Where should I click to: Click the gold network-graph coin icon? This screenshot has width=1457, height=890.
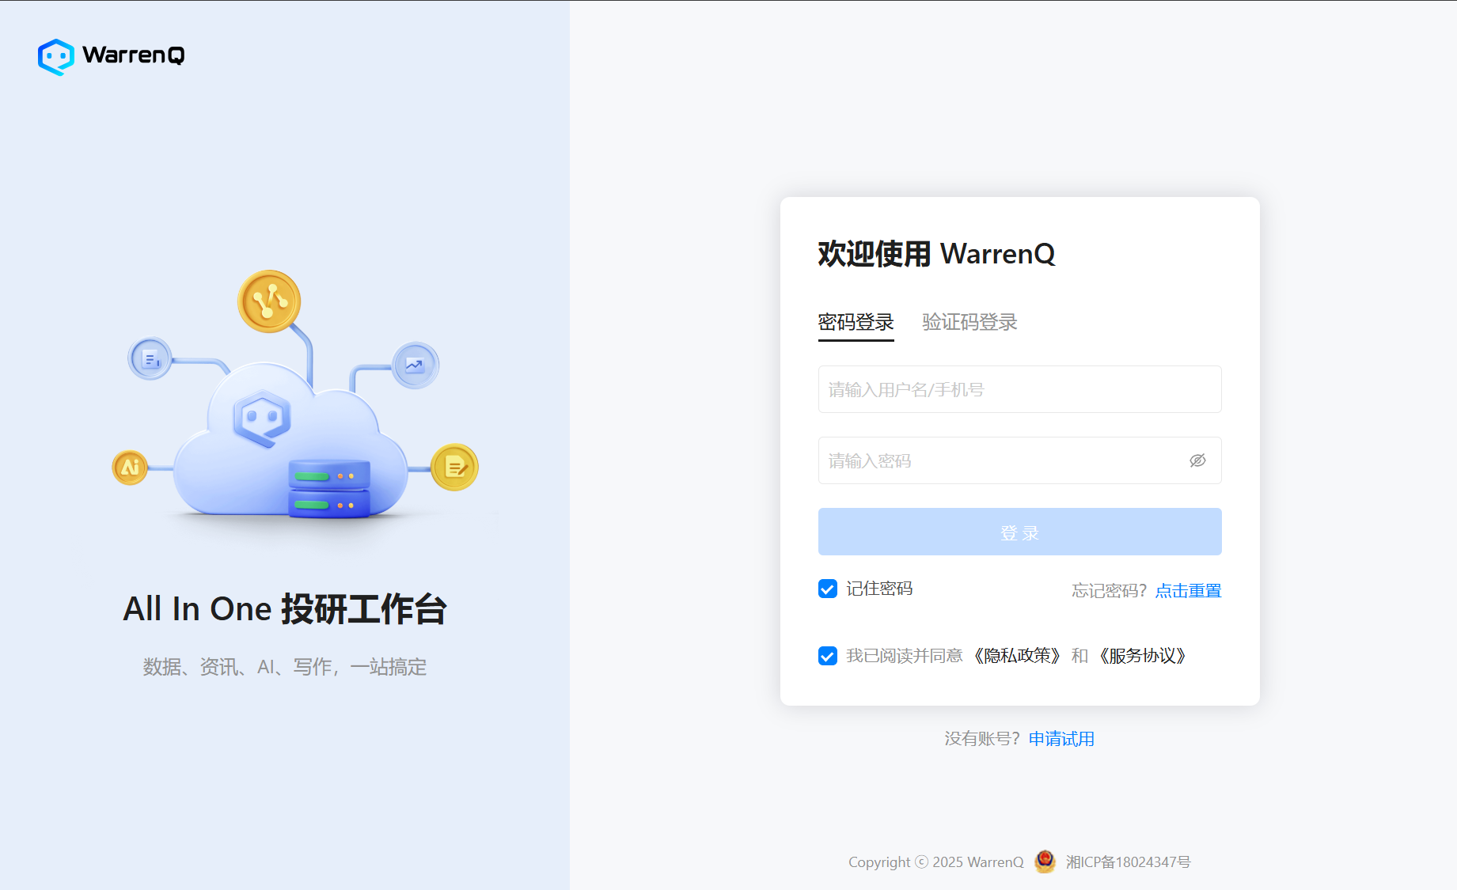pyautogui.click(x=269, y=301)
